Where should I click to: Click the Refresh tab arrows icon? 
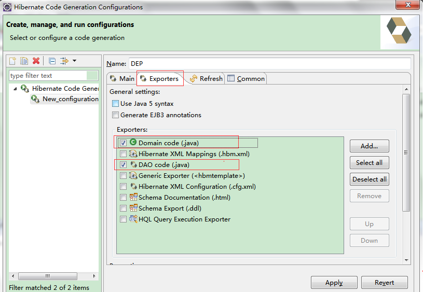(194, 79)
